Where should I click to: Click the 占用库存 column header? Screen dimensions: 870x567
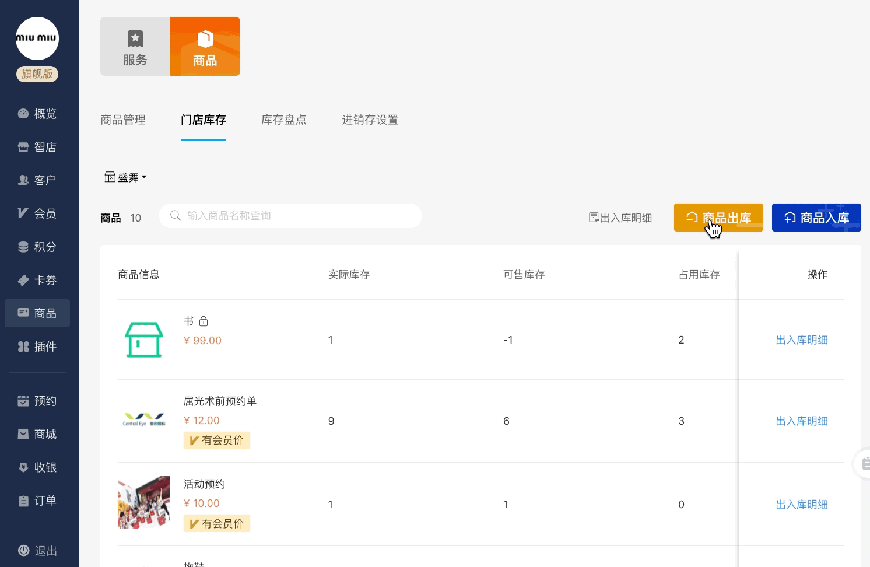pos(699,275)
